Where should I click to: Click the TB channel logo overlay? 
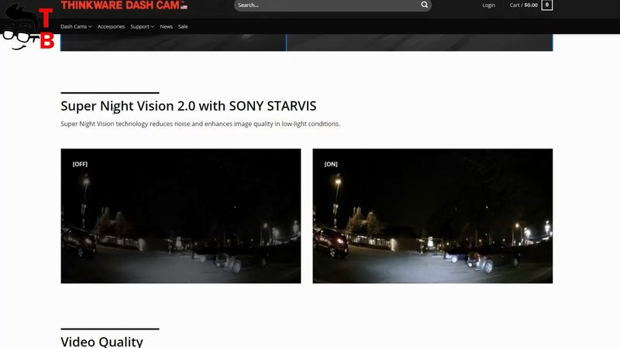(x=28, y=28)
